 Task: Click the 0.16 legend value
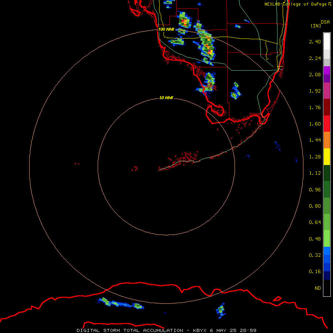point(315,272)
